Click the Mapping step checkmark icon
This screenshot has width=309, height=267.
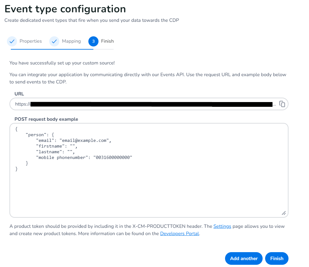point(54,41)
